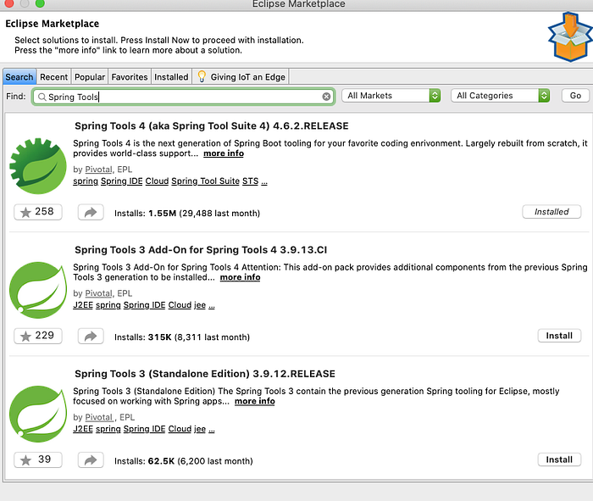Click the Spring Tools 4 title heading

tap(212, 125)
